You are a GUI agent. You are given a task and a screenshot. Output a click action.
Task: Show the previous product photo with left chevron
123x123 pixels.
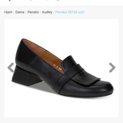11,68
